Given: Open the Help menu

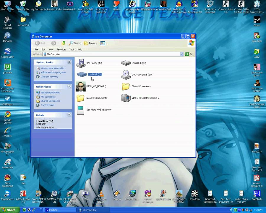Looking at the screenshot, I should pyautogui.click(x=80, y=49).
